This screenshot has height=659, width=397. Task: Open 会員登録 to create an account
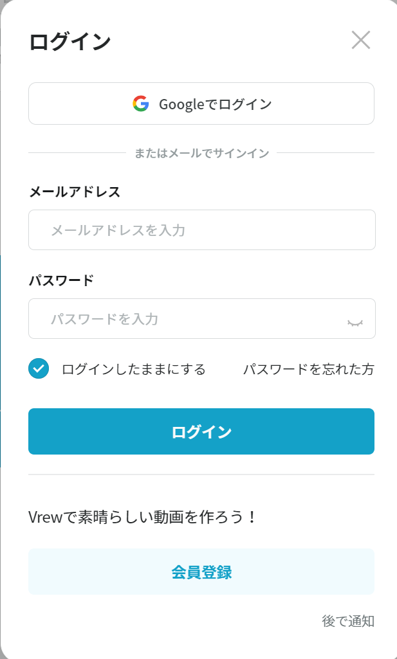pyautogui.click(x=201, y=572)
